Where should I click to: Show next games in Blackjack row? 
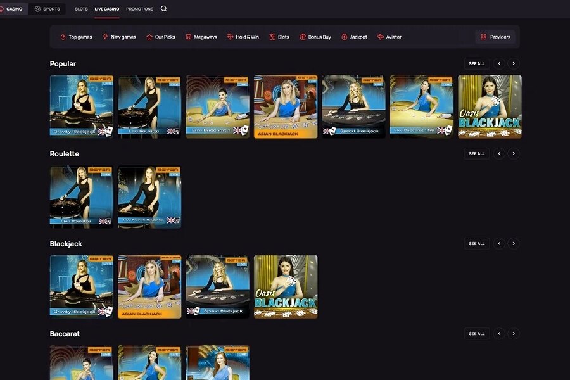pyautogui.click(x=514, y=244)
